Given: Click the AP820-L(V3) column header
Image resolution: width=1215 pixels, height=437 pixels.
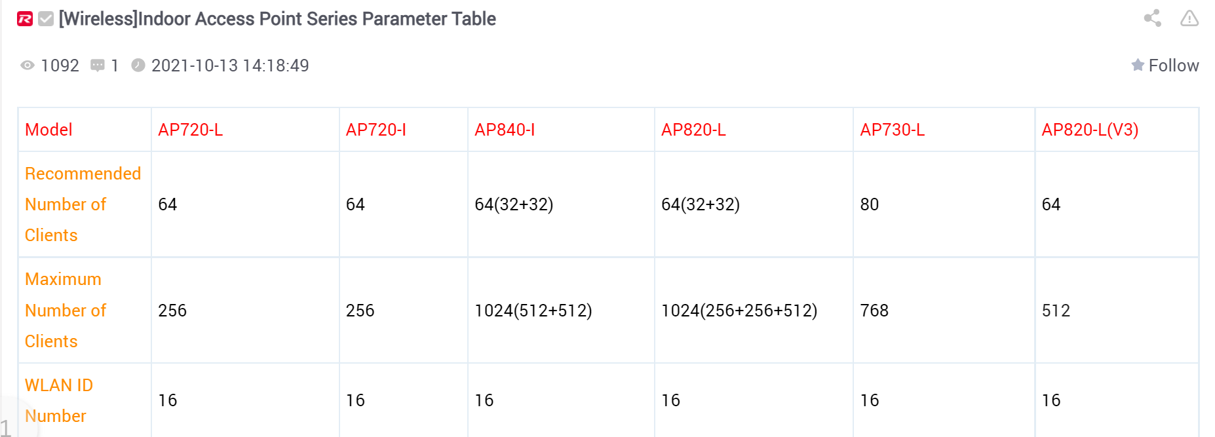Looking at the screenshot, I should 1090,130.
